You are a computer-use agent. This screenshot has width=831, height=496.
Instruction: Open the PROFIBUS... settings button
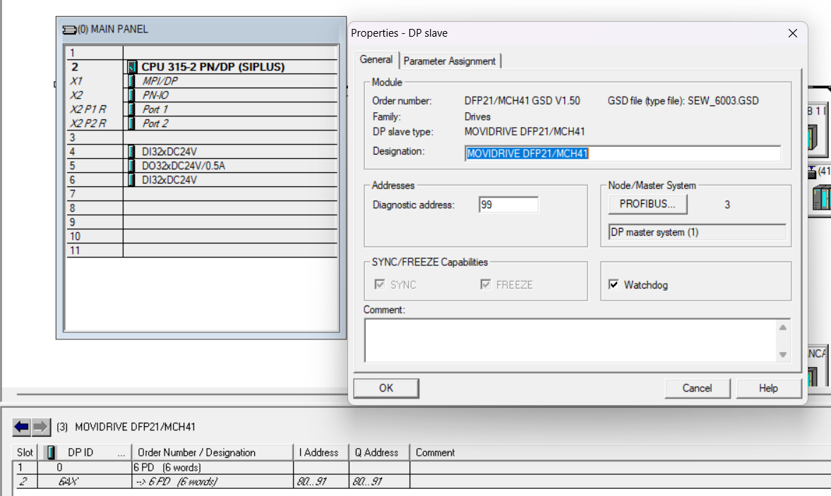647,205
